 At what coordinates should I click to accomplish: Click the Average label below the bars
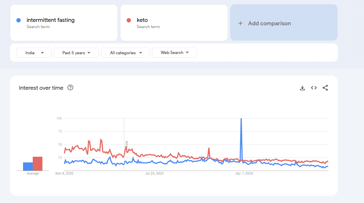coord(32,173)
